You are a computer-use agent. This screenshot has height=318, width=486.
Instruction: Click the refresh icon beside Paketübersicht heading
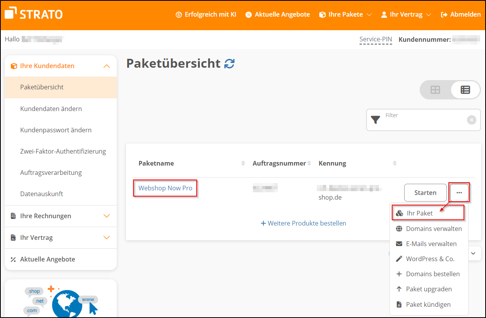click(x=230, y=63)
